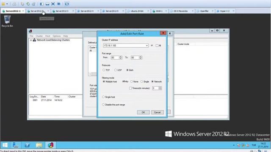The width and height of the screenshot is (271, 152).
Task: Decrease the To port value
Action: (141, 58)
